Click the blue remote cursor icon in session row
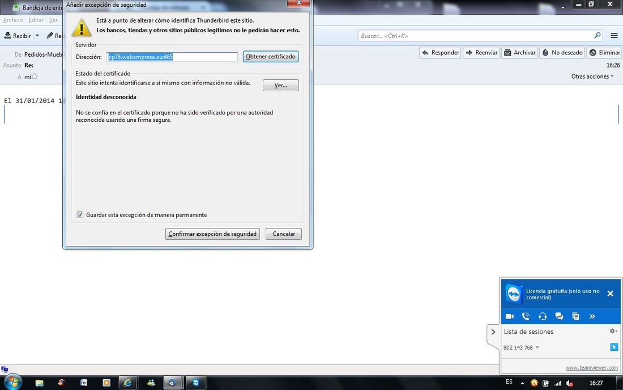The image size is (623, 390). click(614, 347)
